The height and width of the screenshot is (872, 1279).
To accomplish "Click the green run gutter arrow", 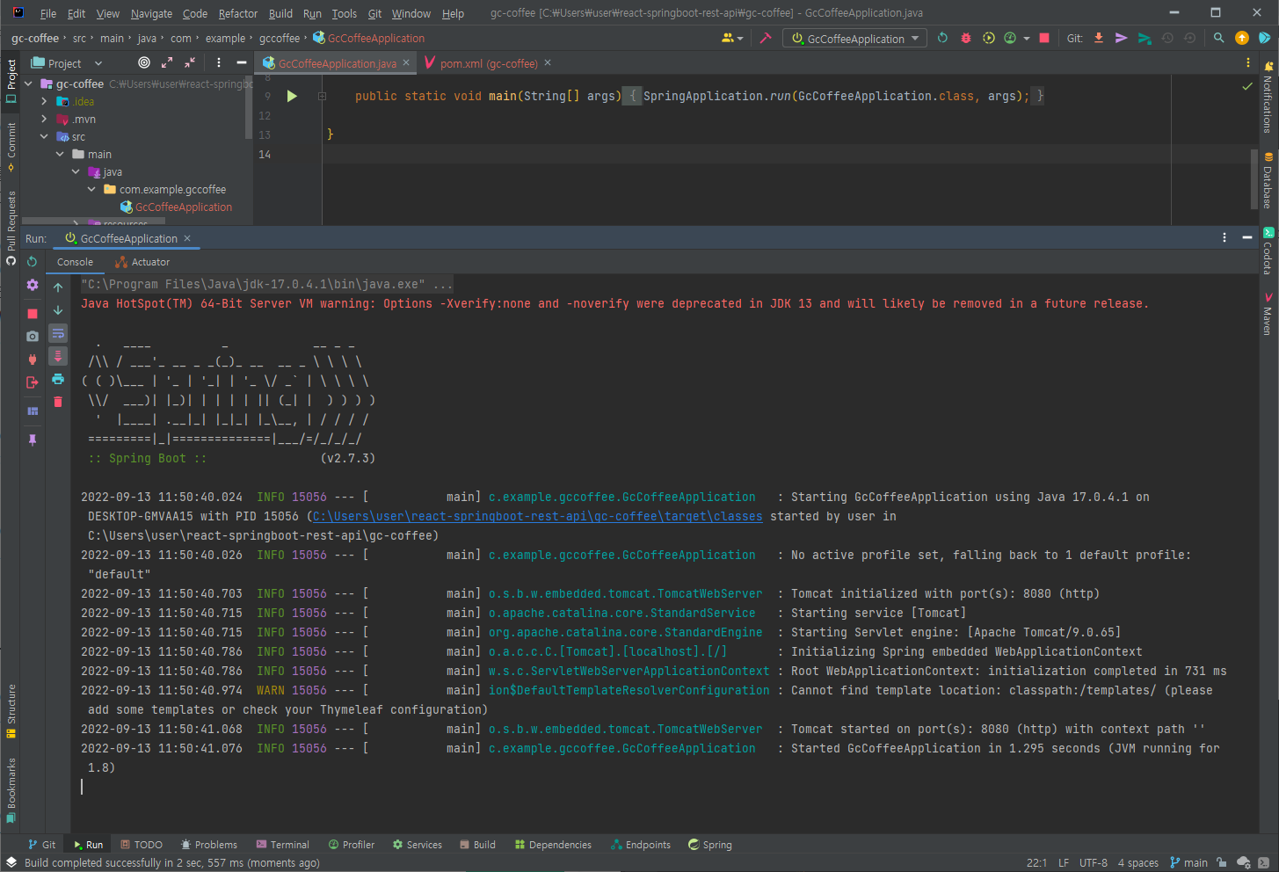I will tap(292, 96).
